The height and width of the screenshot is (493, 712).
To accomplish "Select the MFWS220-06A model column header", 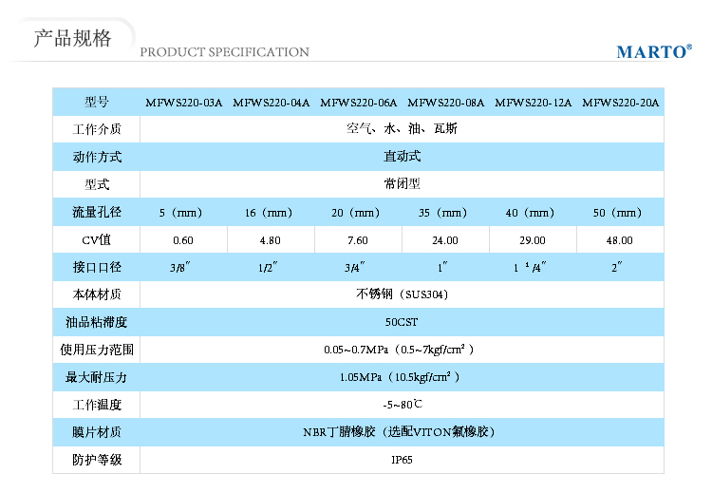I will [358, 103].
